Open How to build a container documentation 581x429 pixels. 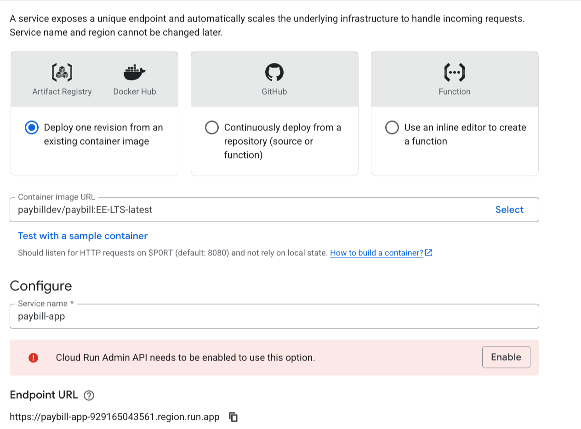376,253
